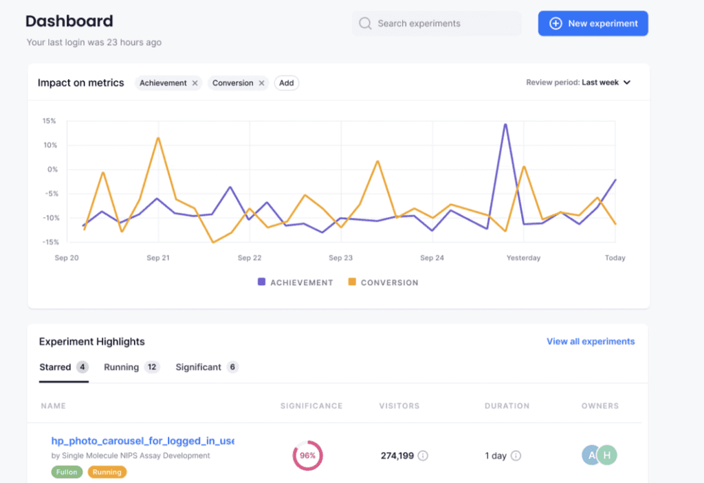The height and width of the screenshot is (483, 704).
Task: Click the Fullon status tag
Action: click(x=67, y=472)
